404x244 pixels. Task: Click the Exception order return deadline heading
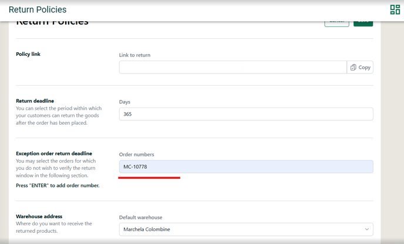click(x=54, y=154)
